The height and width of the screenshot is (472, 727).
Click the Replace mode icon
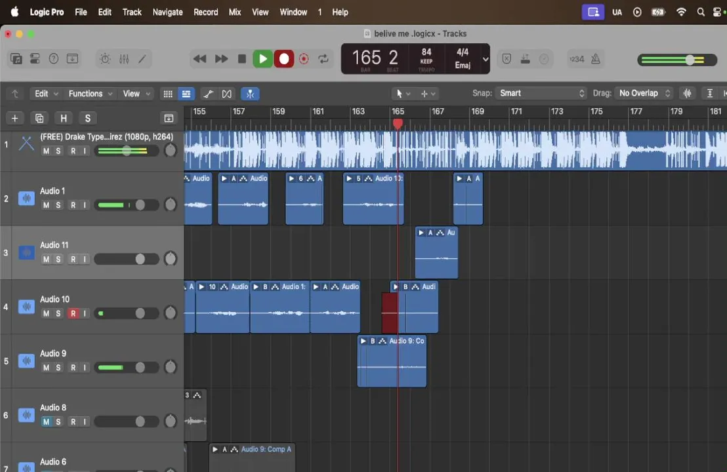507,59
